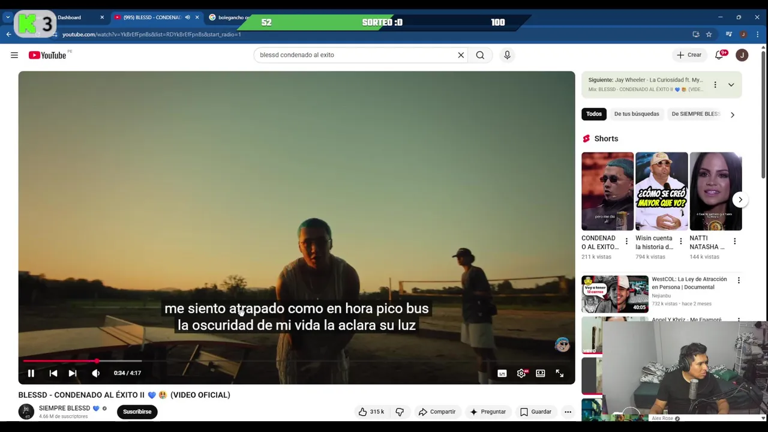Open the tab search chevron in the browser
768x432 pixels.
point(8,17)
